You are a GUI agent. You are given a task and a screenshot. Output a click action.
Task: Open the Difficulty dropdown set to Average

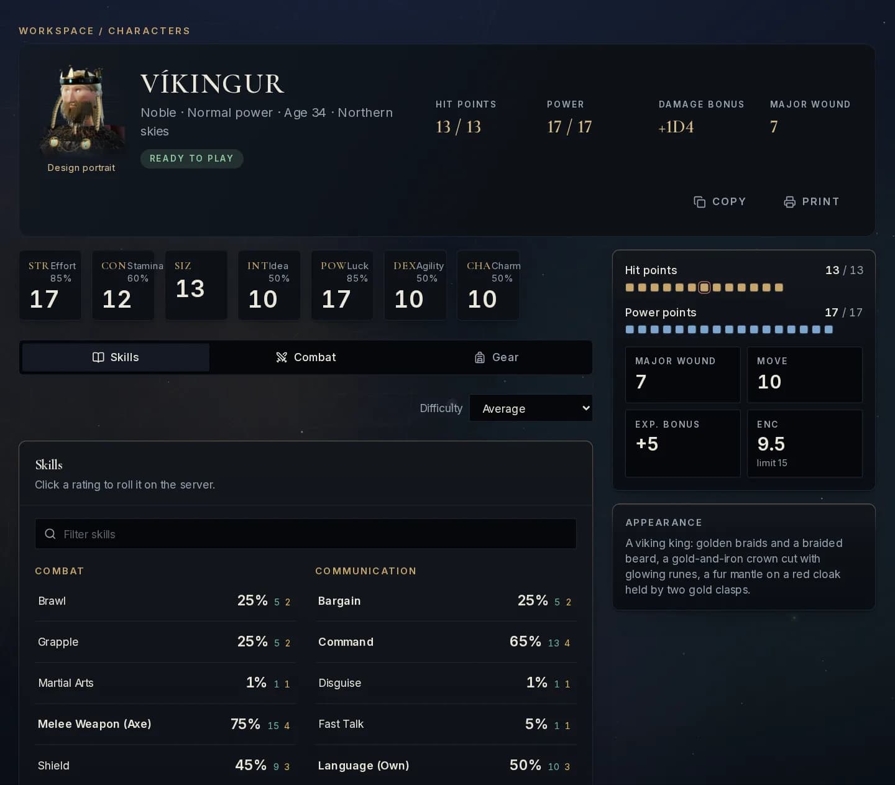click(531, 408)
